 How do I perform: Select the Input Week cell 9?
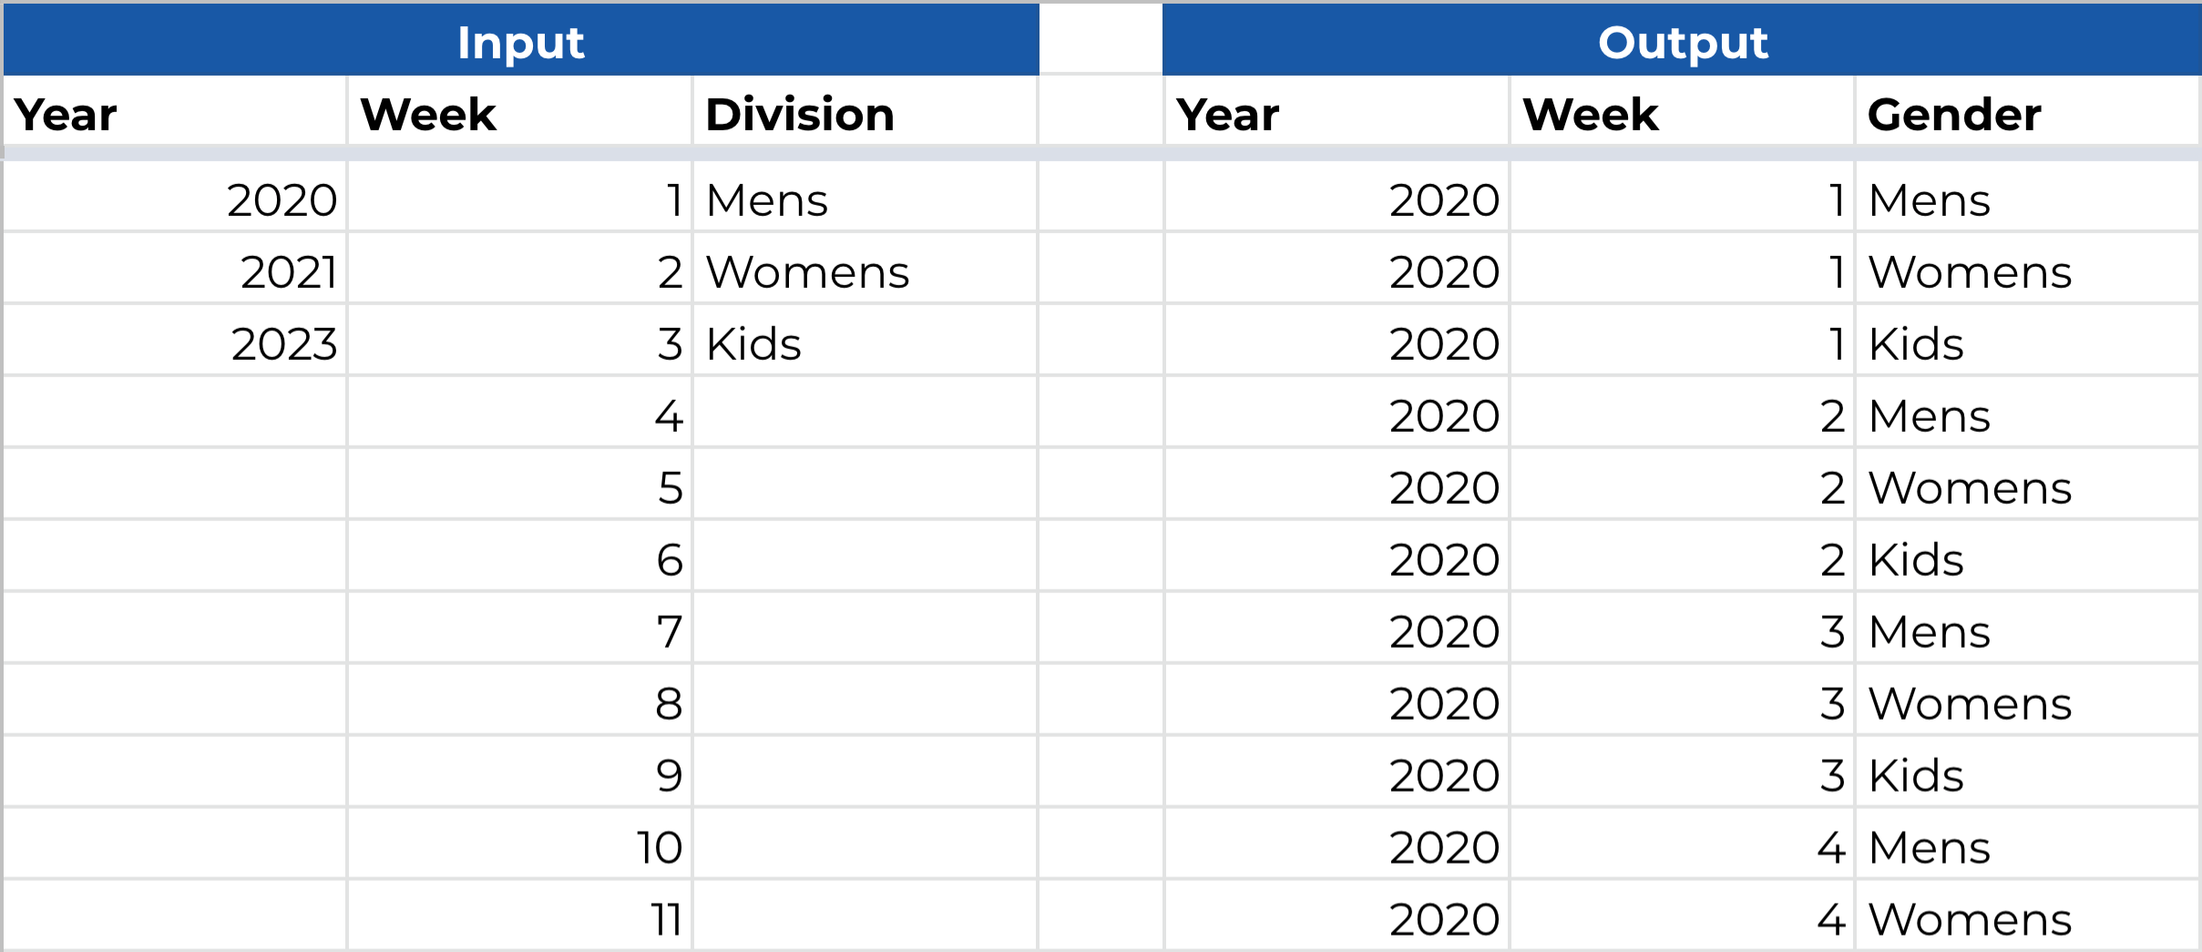click(520, 773)
